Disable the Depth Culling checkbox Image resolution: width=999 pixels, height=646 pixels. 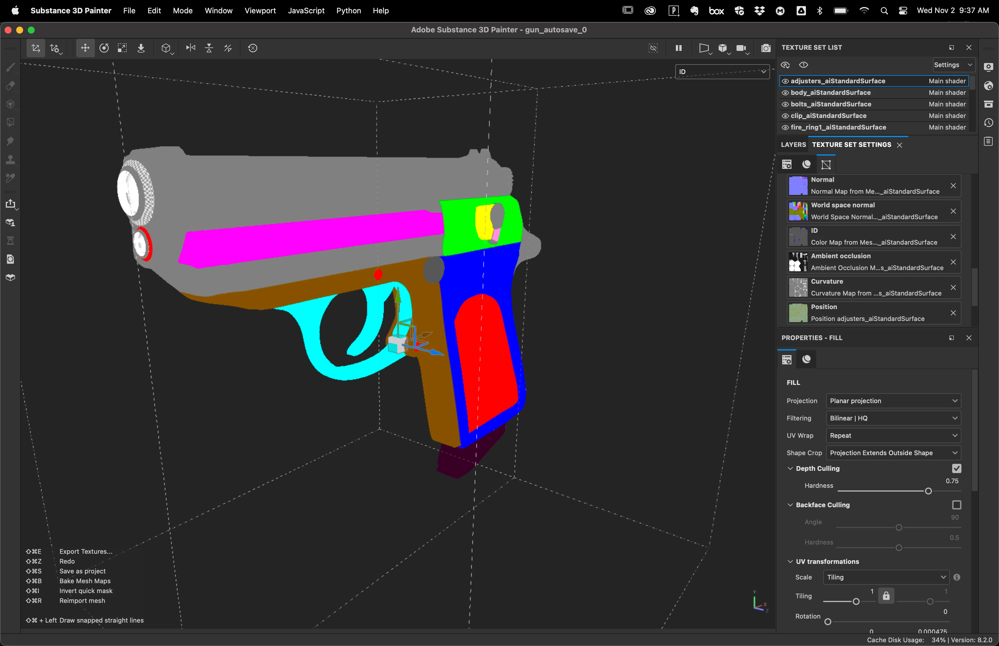click(x=956, y=468)
